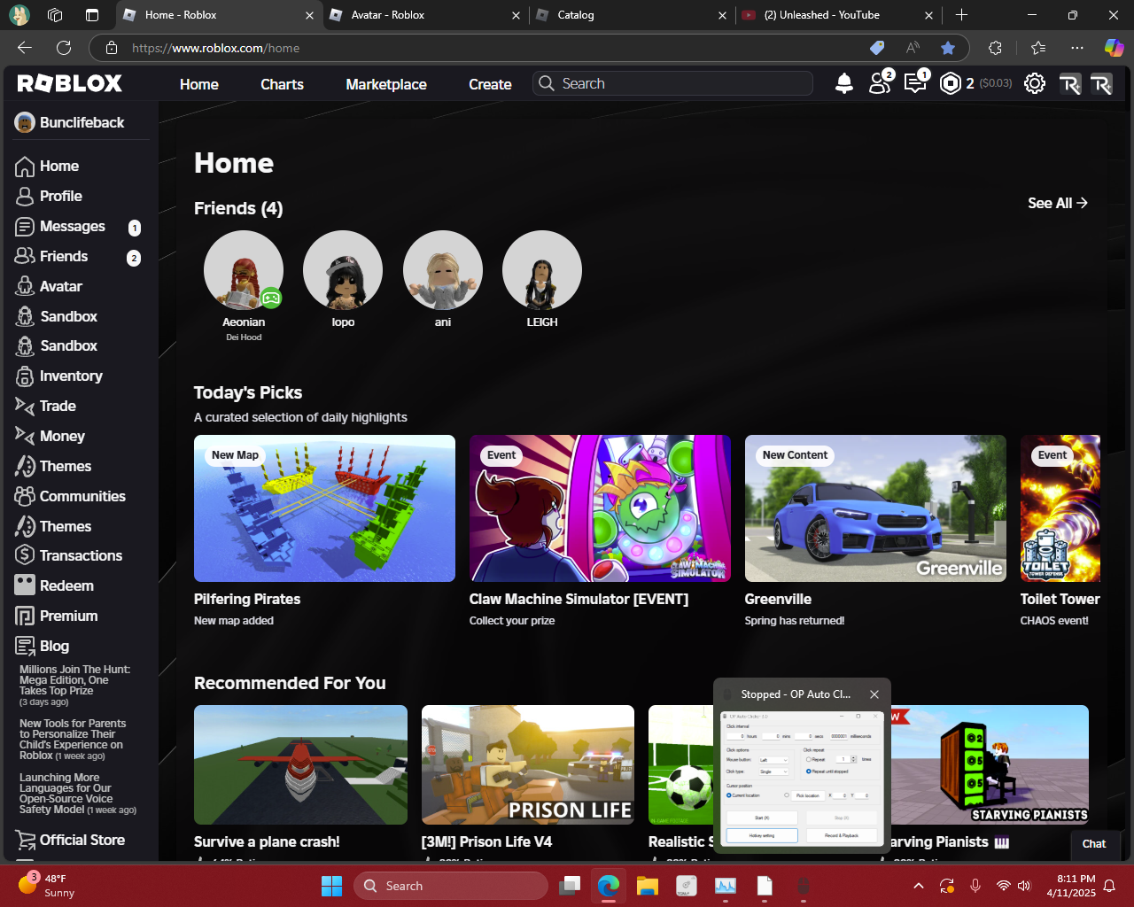Switch to the Catalog tab

coord(633,15)
